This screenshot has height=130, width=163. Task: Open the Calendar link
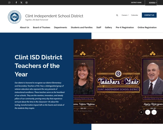134,15
